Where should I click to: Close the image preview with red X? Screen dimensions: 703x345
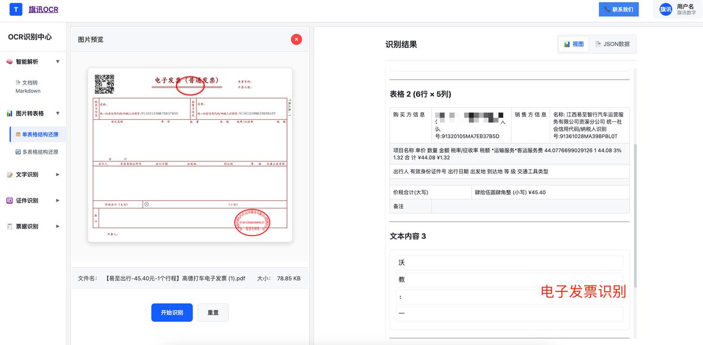296,40
